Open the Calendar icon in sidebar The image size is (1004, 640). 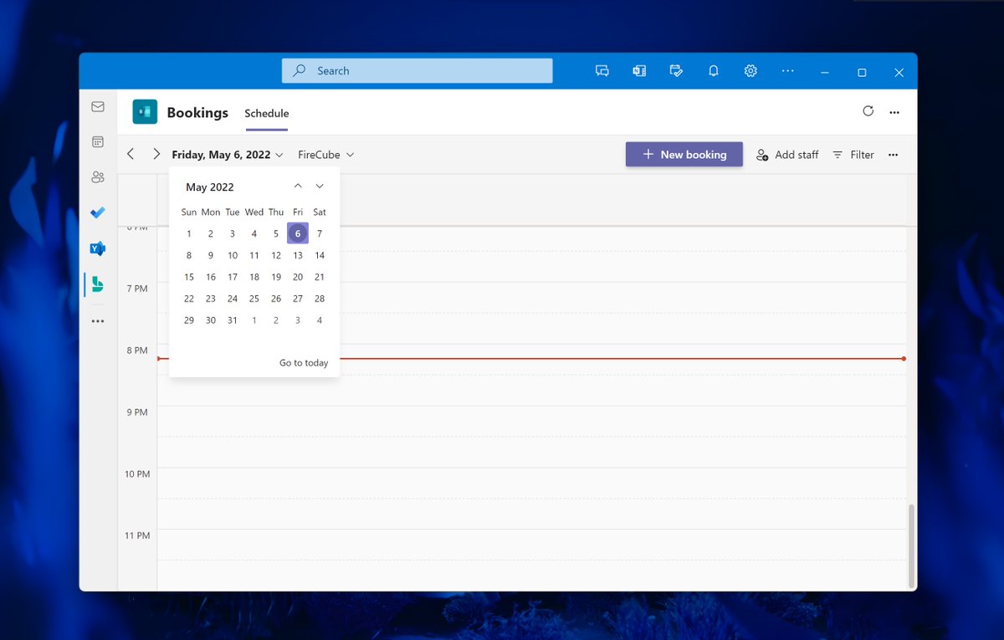pyautogui.click(x=98, y=142)
